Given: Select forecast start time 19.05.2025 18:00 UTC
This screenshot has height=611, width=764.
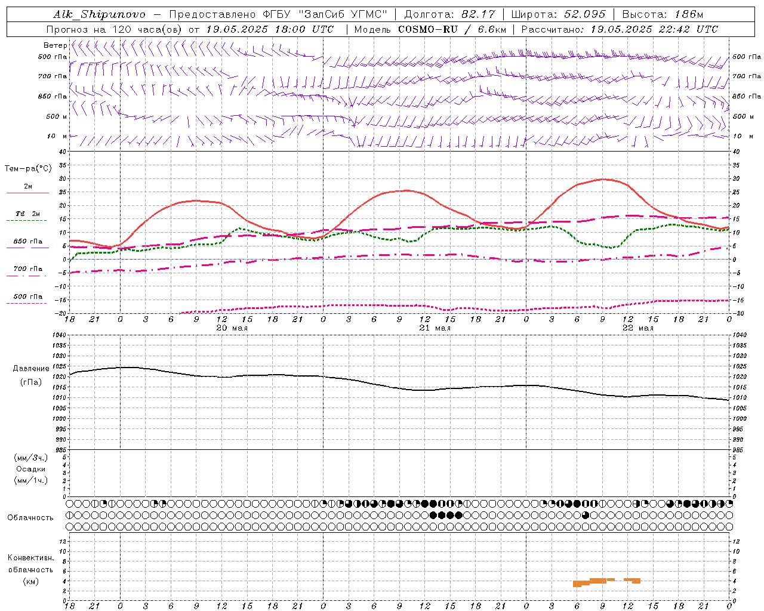Looking at the screenshot, I should [x=270, y=29].
